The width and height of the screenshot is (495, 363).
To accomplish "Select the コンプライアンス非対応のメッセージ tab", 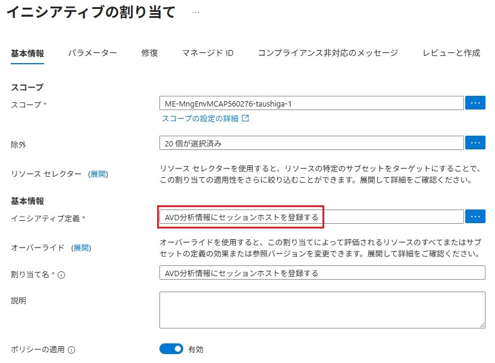I will (x=328, y=53).
